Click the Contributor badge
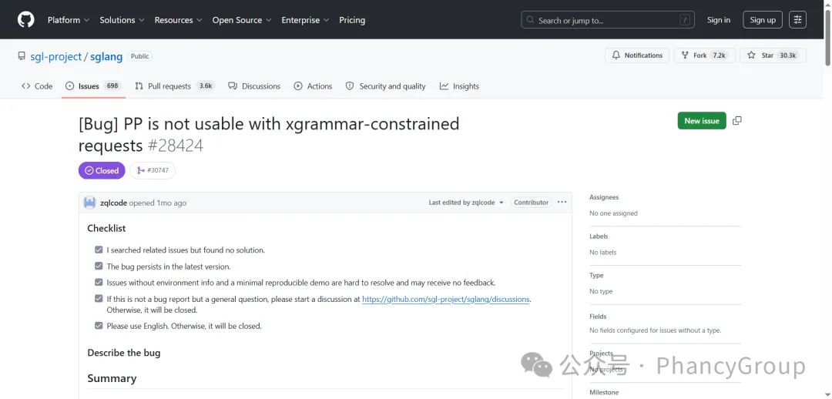 tap(531, 202)
